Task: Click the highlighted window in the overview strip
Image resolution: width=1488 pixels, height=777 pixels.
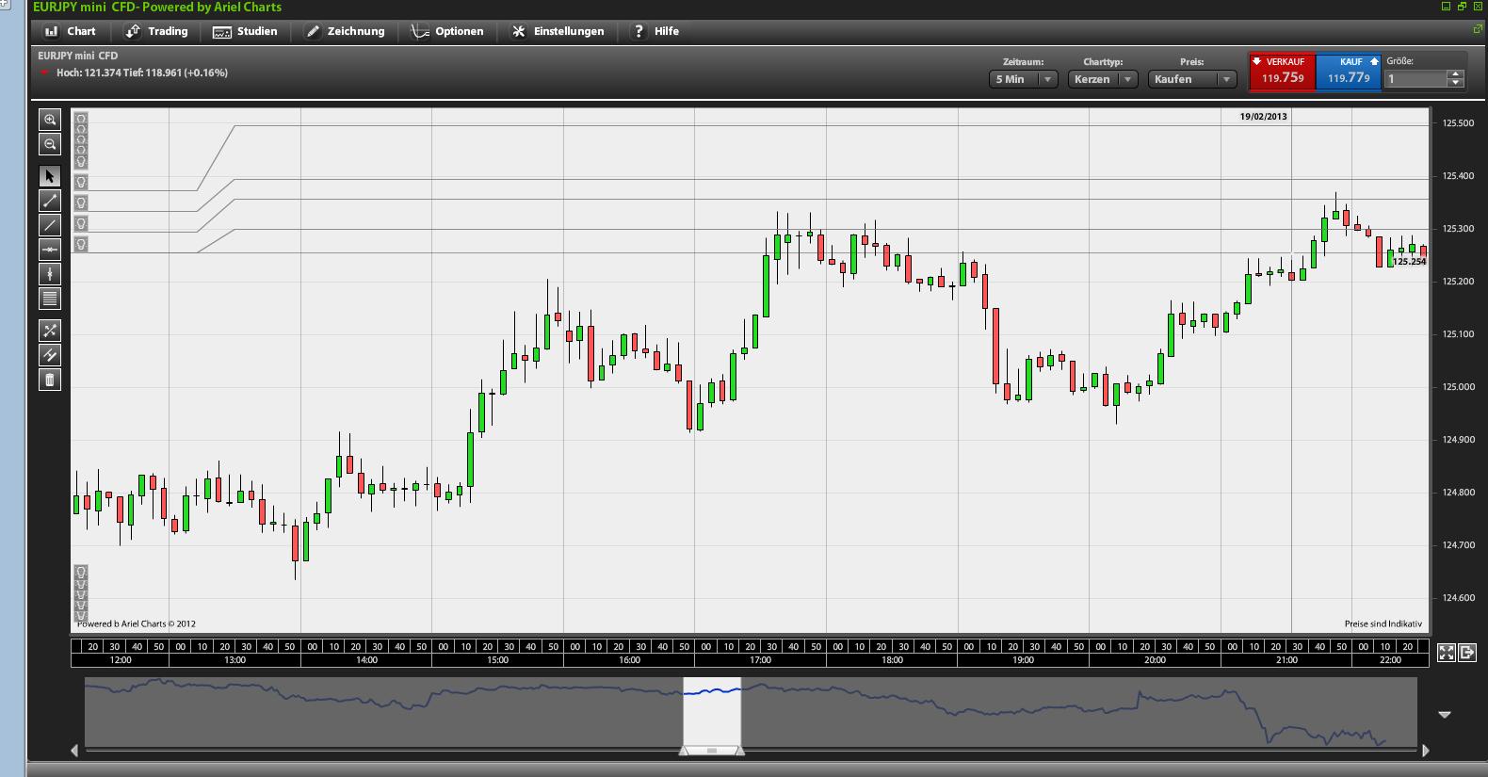Action: point(712,710)
